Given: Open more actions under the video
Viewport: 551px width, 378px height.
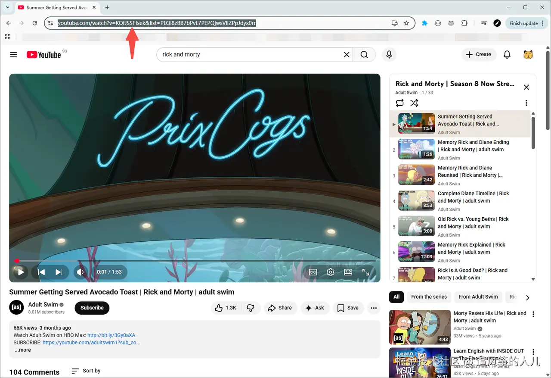Looking at the screenshot, I should point(374,308).
